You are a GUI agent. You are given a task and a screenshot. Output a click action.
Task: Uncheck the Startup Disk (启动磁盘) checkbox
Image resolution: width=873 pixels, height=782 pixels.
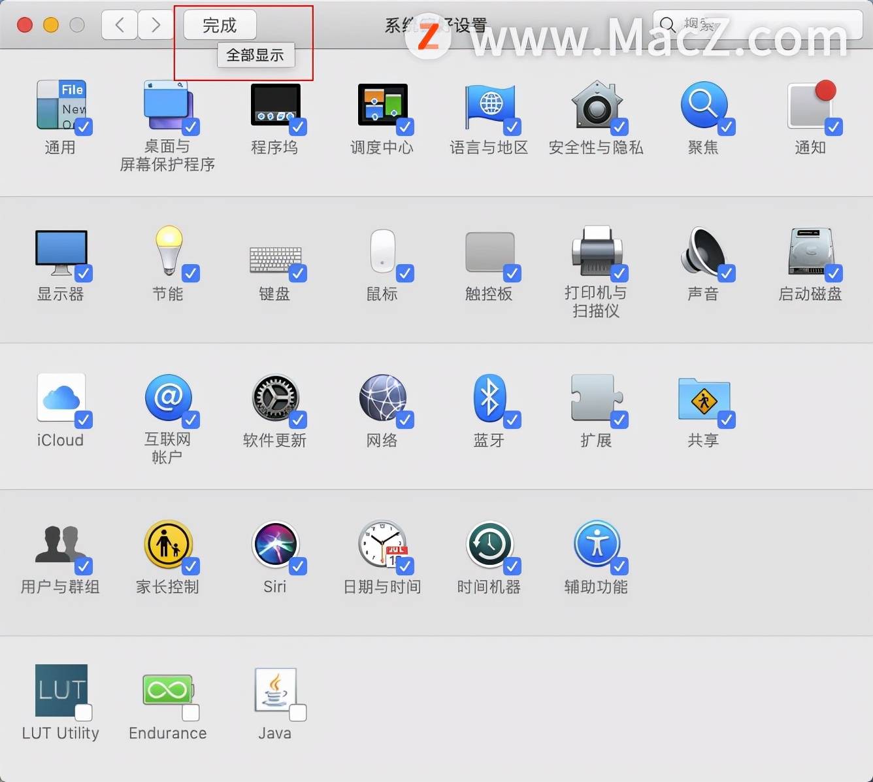tap(834, 273)
